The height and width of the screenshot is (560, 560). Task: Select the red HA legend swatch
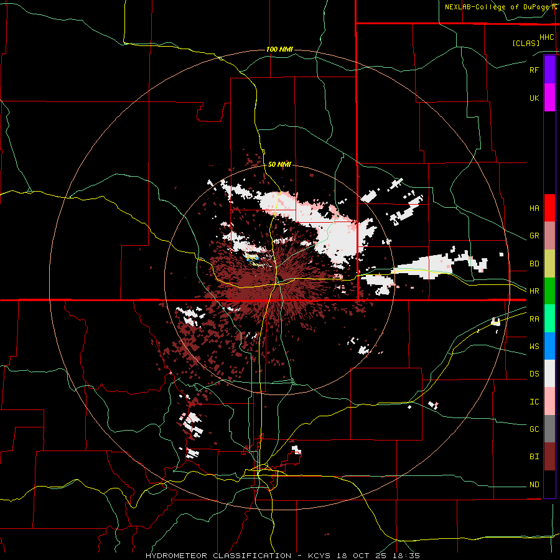click(549, 208)
